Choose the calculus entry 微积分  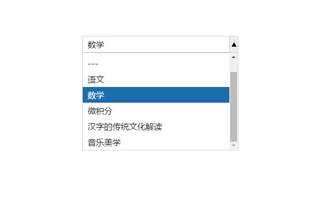pyautogui.click(x=156, y=111)
